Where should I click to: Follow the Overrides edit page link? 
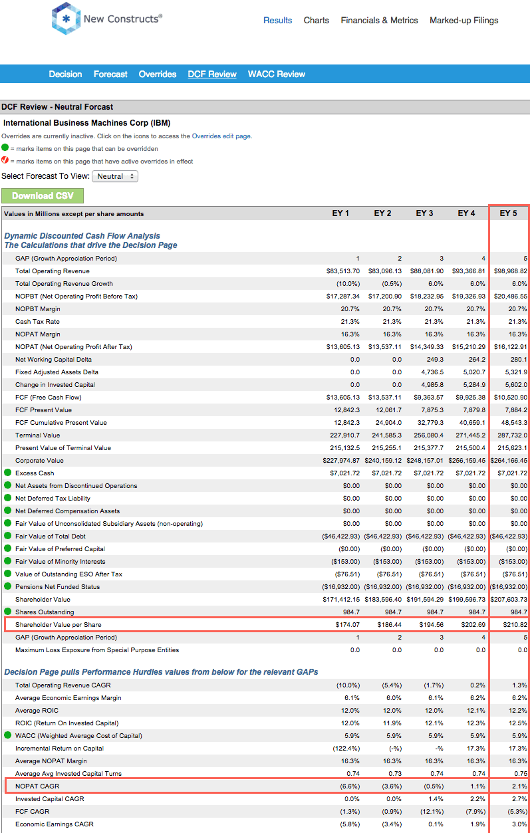[x=221, y=136]
